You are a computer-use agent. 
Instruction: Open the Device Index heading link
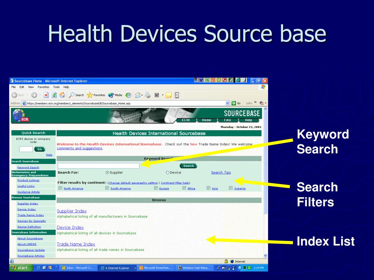point(70,227)
